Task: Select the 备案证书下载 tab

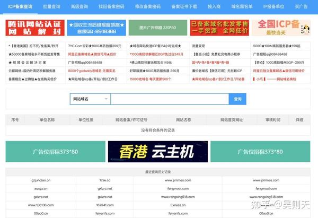Action: point(184,6)
